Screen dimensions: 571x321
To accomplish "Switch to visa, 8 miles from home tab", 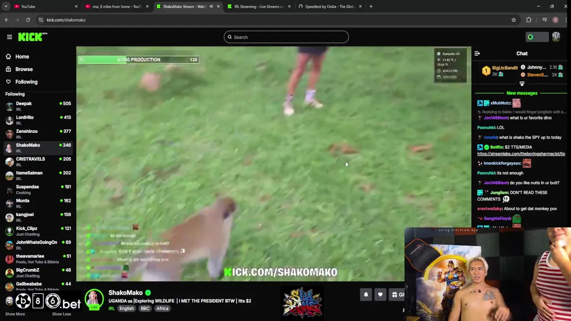I will (116, 6).
